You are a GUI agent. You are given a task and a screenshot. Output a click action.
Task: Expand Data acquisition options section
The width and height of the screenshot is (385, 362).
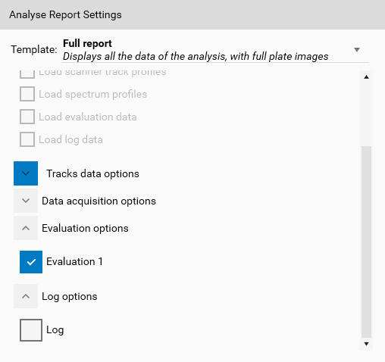click(x=26, y=201)
